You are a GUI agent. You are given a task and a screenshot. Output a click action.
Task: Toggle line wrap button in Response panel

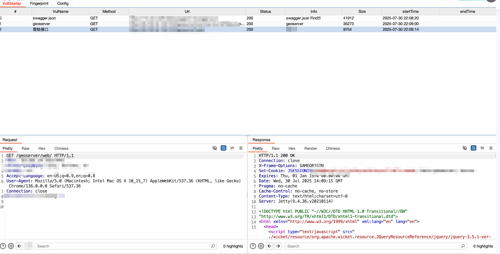[473, 148]
